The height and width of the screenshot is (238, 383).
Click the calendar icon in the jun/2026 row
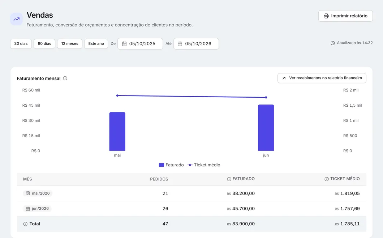(x=28, y=209)
